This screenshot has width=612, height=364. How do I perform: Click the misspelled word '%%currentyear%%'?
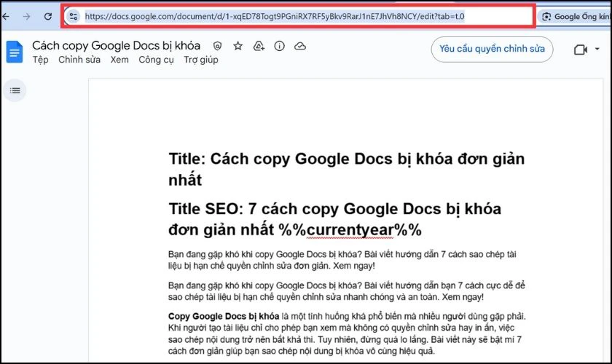350,230
